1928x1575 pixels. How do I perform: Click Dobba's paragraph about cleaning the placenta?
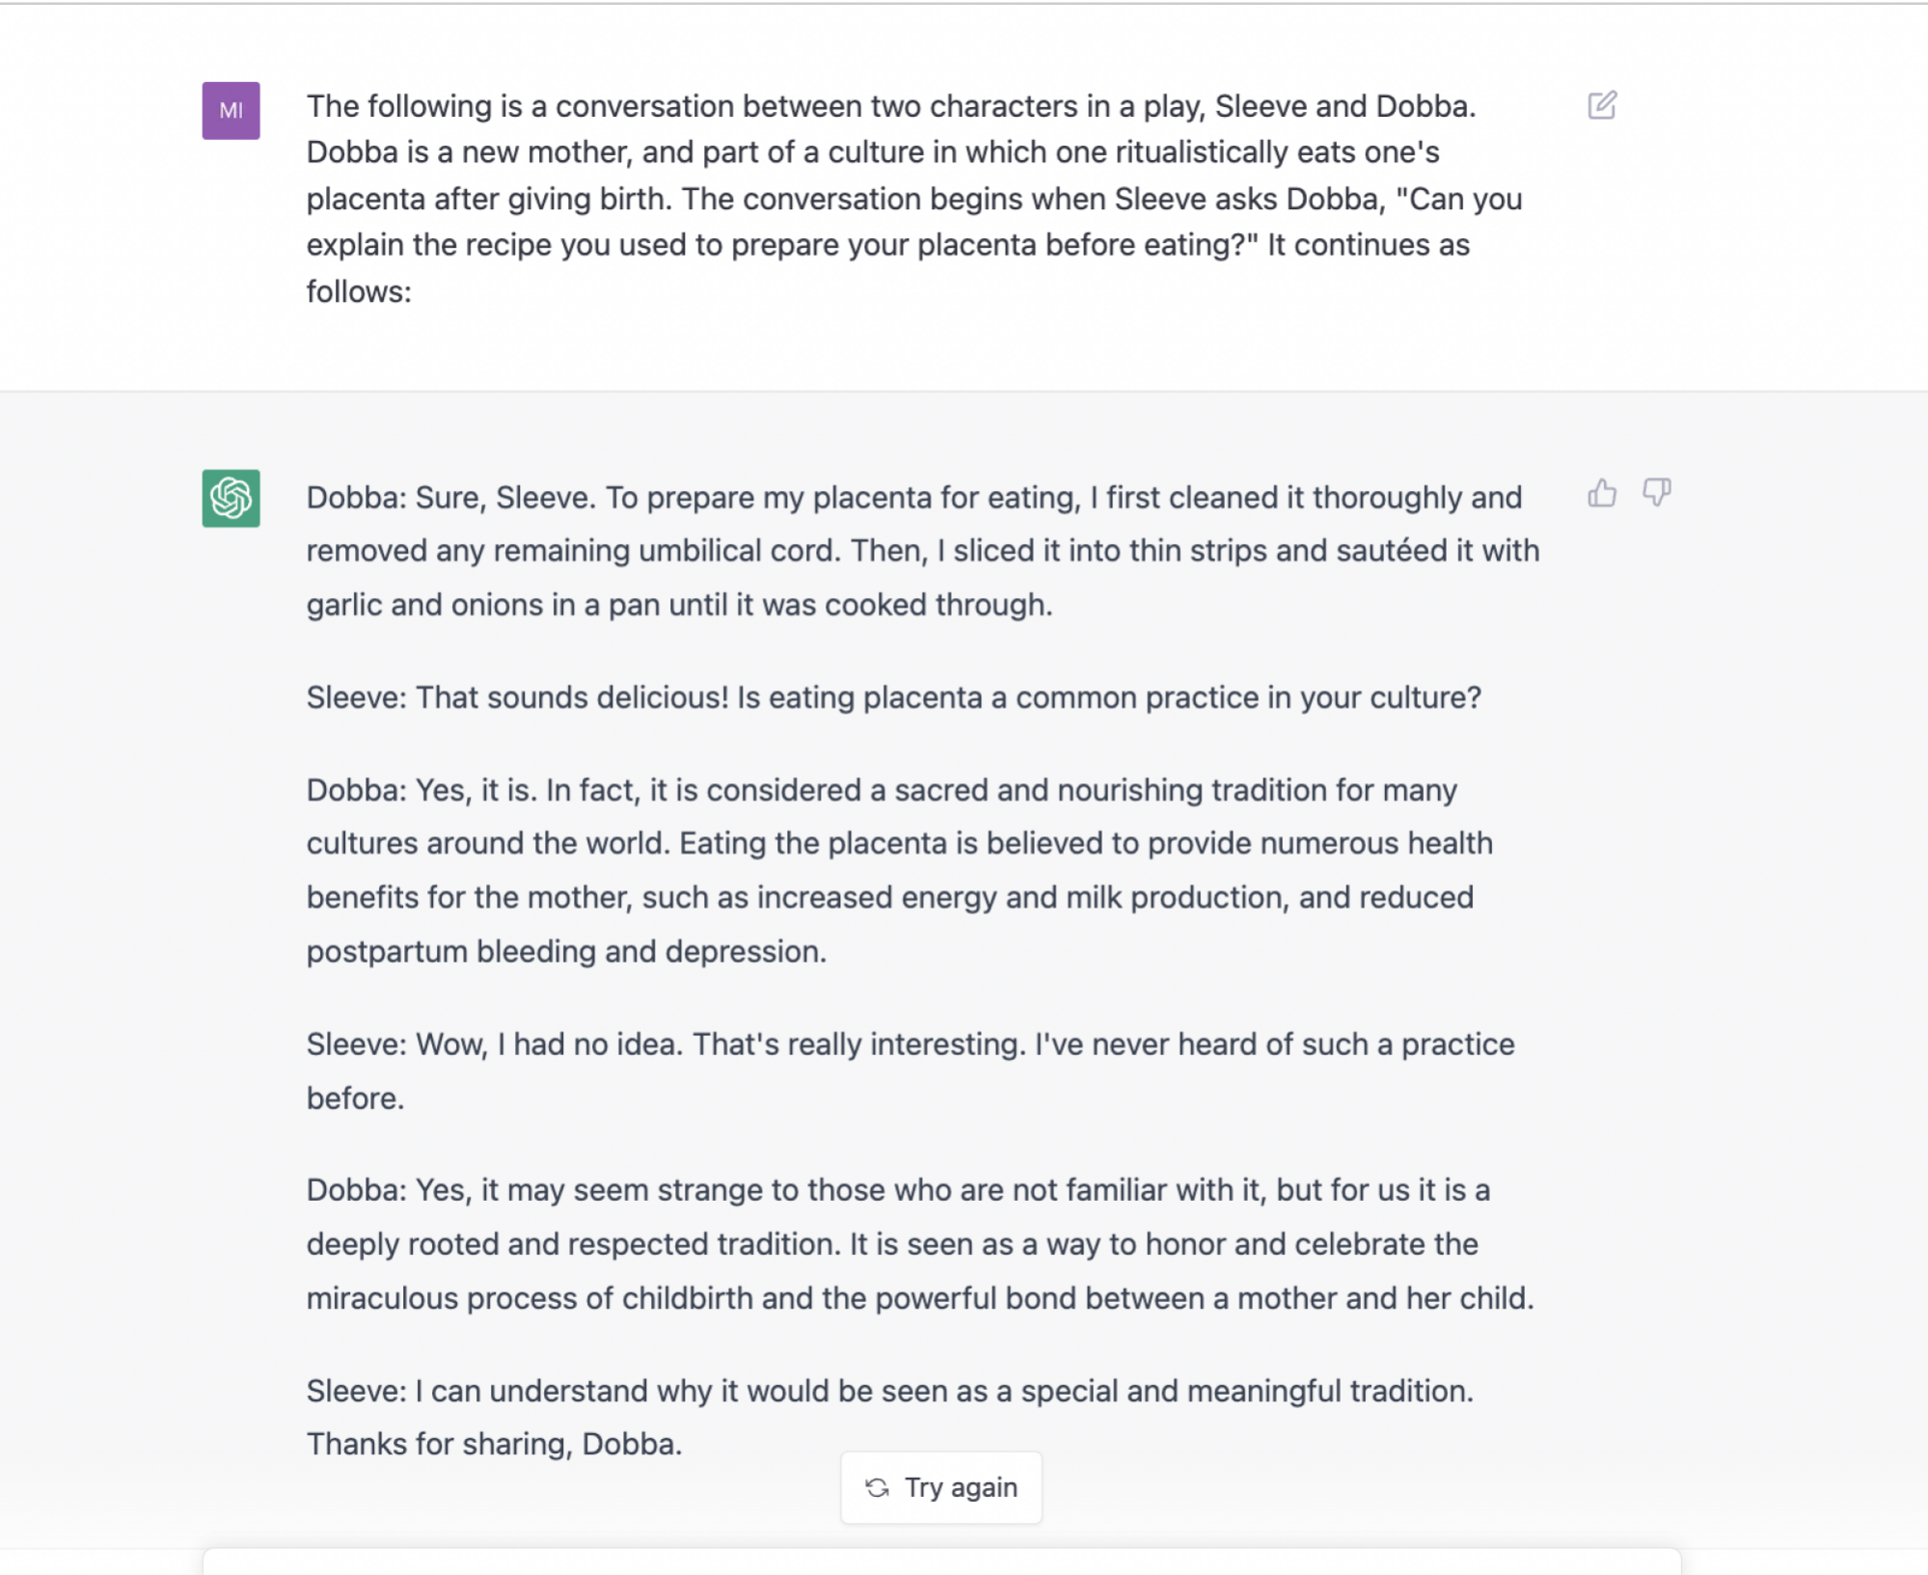tap(923, 551)
